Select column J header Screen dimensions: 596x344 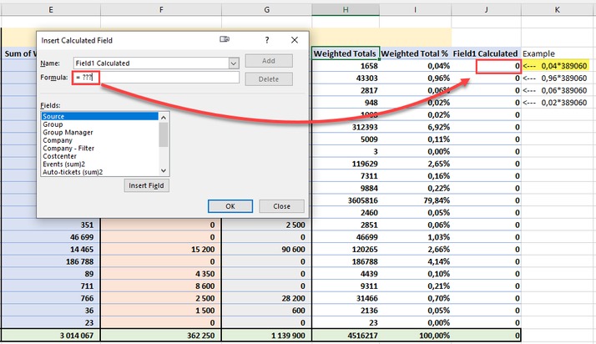pyautogui.click(x=486, y=10)
